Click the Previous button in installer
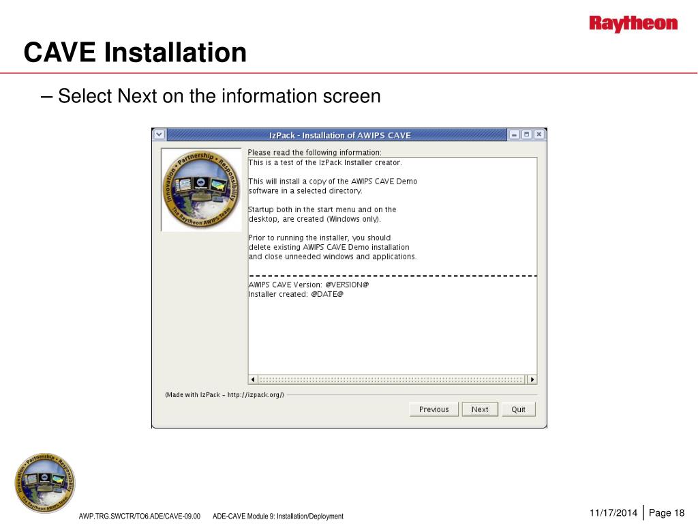 [x=434, y=409]
